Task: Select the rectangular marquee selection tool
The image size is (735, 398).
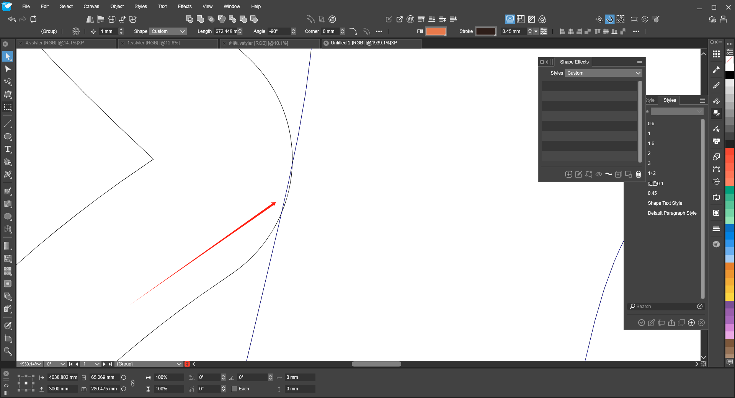Action: [x=8, y=107]
